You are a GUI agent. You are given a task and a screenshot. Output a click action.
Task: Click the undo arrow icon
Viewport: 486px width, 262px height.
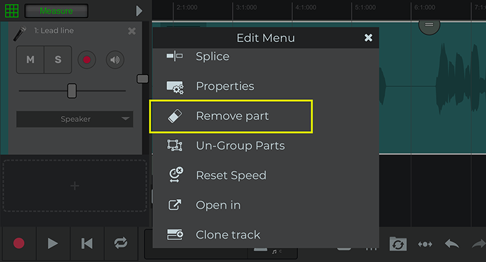(452, 244)
